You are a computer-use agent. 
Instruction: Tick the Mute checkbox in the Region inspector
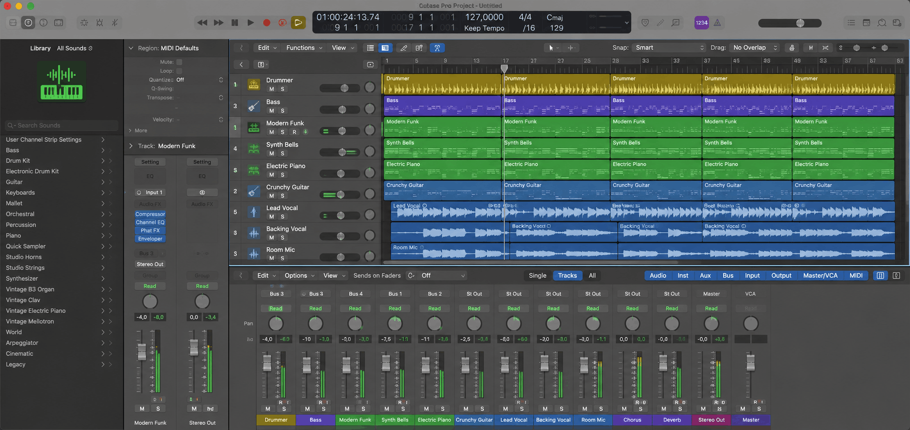click(179, 62)
